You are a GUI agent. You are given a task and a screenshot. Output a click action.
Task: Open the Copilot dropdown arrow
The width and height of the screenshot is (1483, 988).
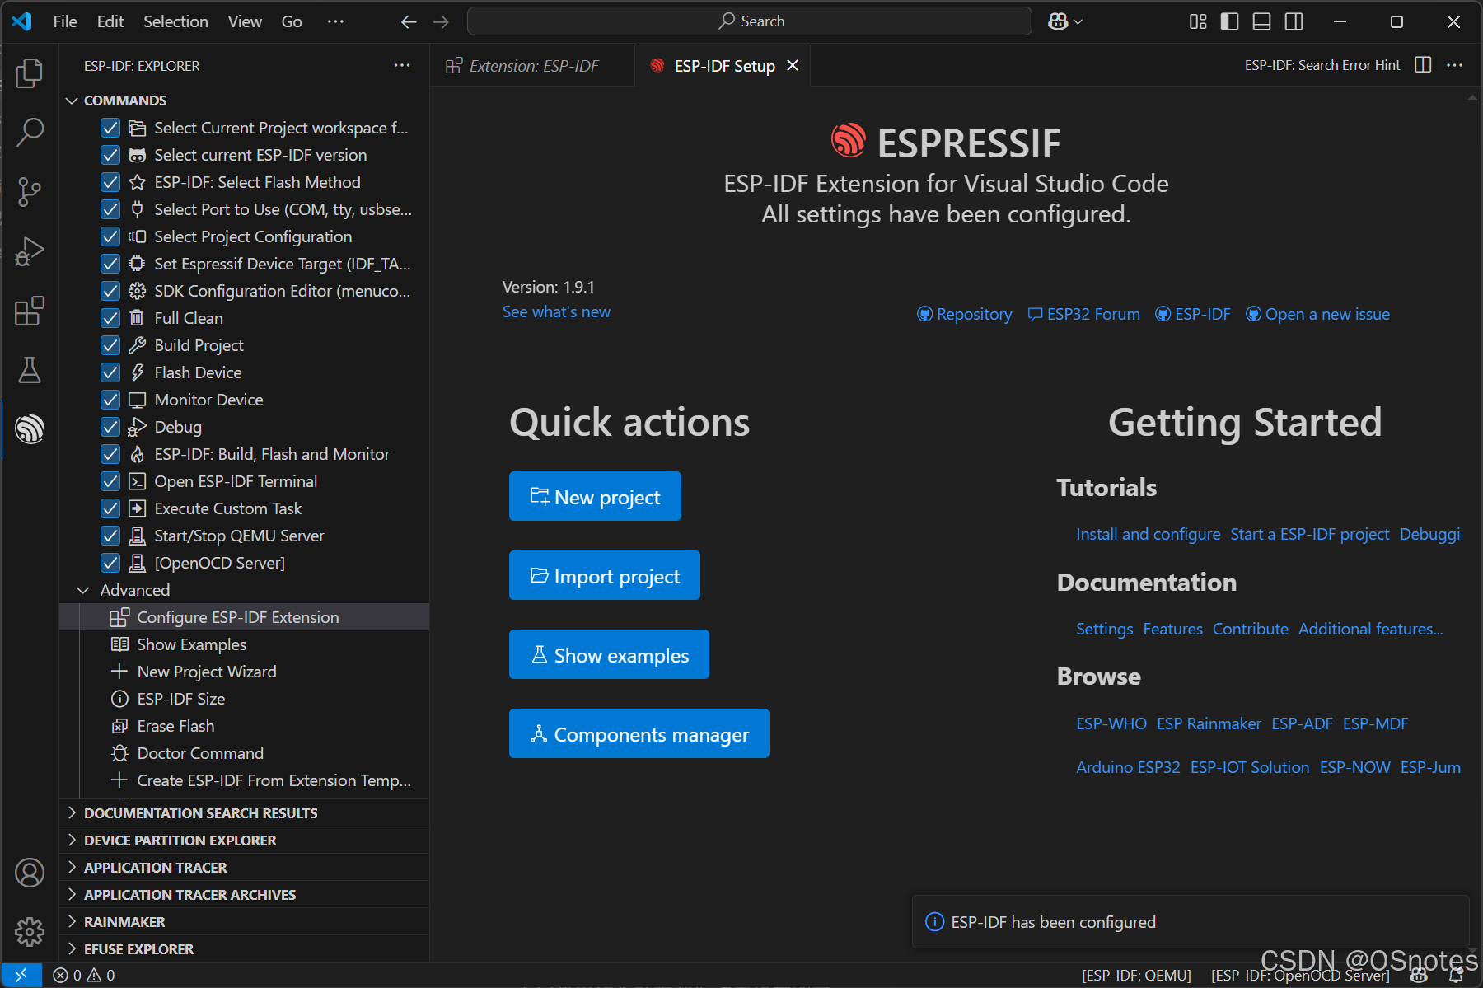coord(1078,21)
